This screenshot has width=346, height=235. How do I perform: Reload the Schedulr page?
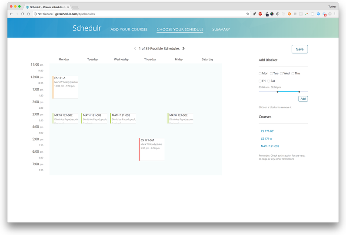pyautogui.click(x=23, y=14)
